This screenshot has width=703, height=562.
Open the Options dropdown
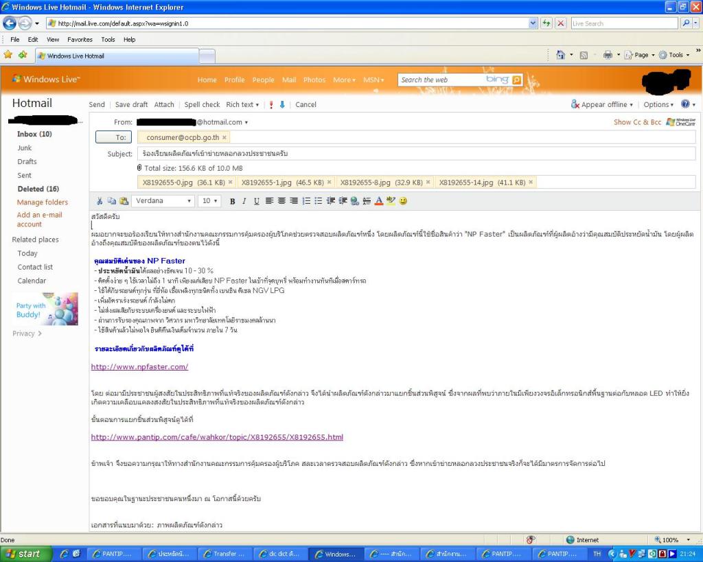point(658,104)
